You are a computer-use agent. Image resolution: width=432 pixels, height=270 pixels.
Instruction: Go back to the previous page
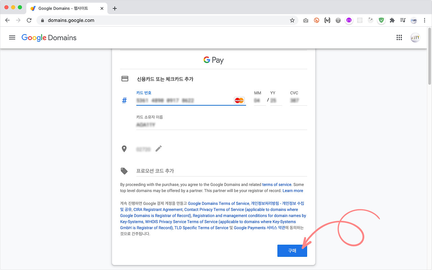(x=7, y=20)
